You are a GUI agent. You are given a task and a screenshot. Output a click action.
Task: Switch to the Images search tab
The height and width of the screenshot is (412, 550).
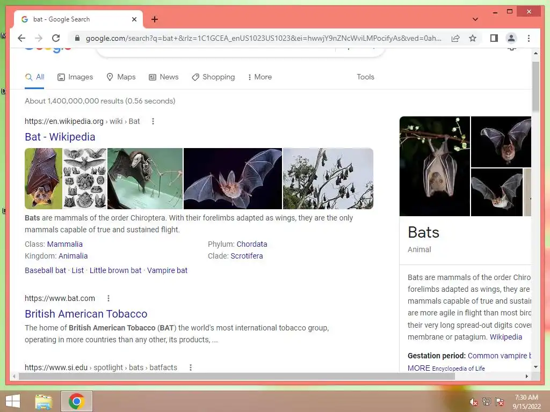pyautogui.click(x=75, y=77)
